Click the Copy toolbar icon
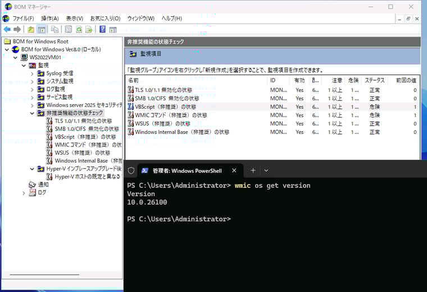The width and height of the screenshot is (427, 292). pos(54,29)
